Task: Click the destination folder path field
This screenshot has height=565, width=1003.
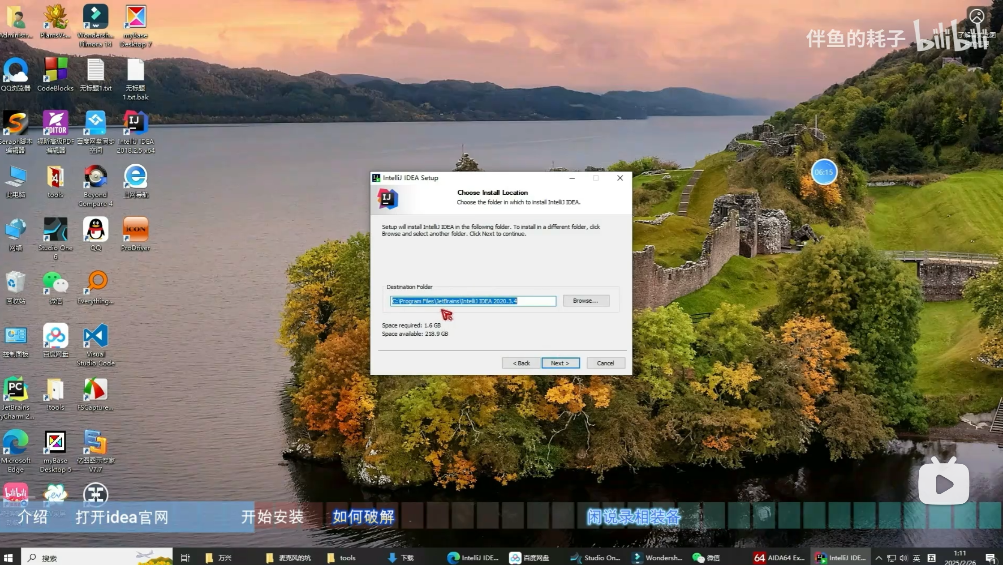Action: [473, 301]
